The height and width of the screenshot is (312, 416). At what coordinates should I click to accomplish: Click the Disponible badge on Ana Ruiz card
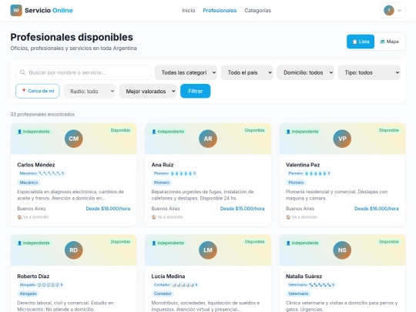pos(254,130)
